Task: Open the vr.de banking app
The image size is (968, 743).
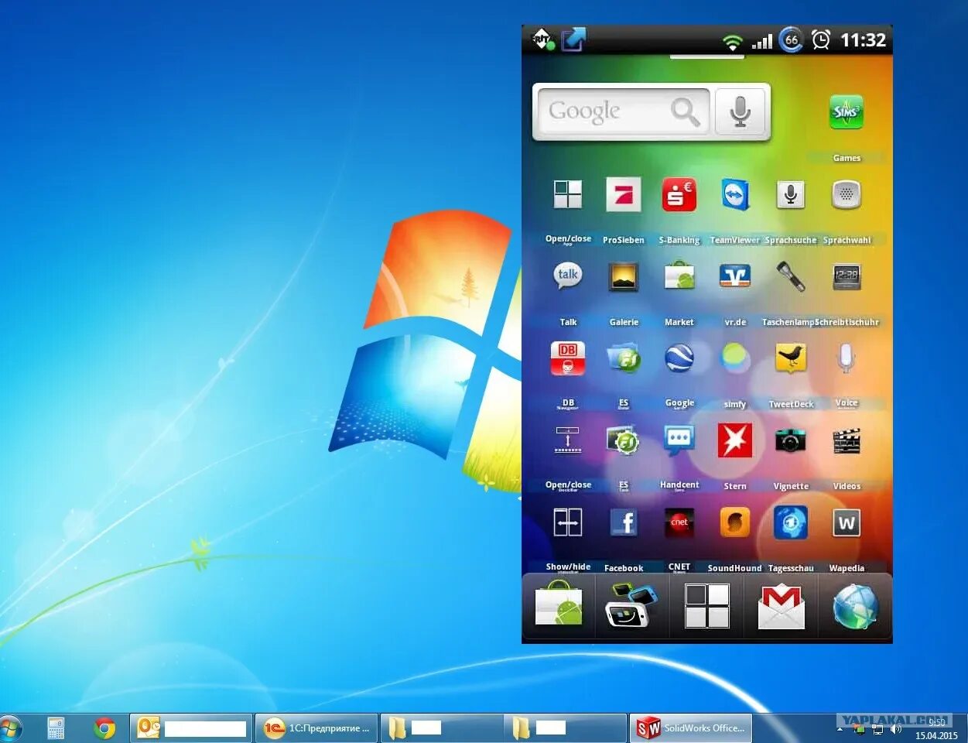Action: (735, 276)
